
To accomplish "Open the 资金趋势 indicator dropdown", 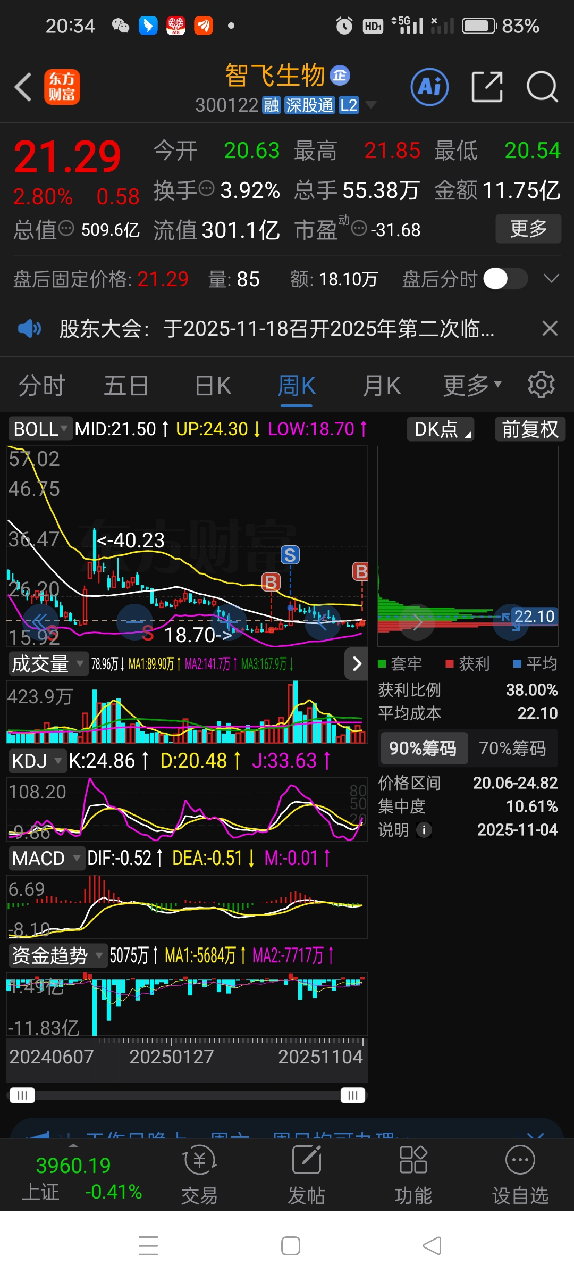I will coord(57,955).
